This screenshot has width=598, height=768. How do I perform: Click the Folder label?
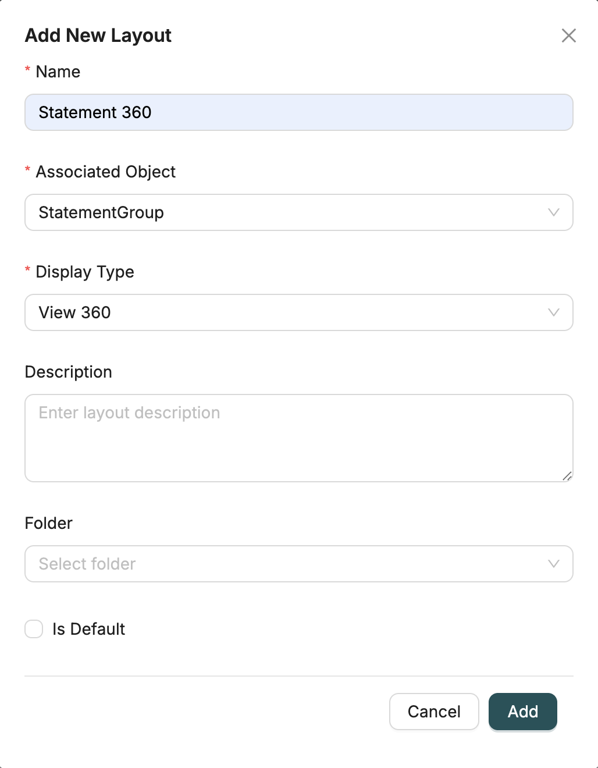coord(48,523)
